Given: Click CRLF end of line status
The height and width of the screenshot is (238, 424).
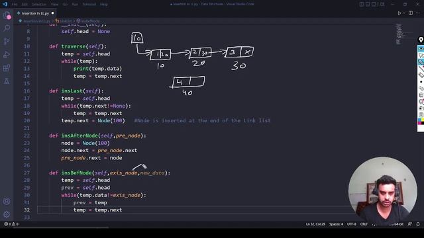Looking at the screenshot, I should (364, 224).
